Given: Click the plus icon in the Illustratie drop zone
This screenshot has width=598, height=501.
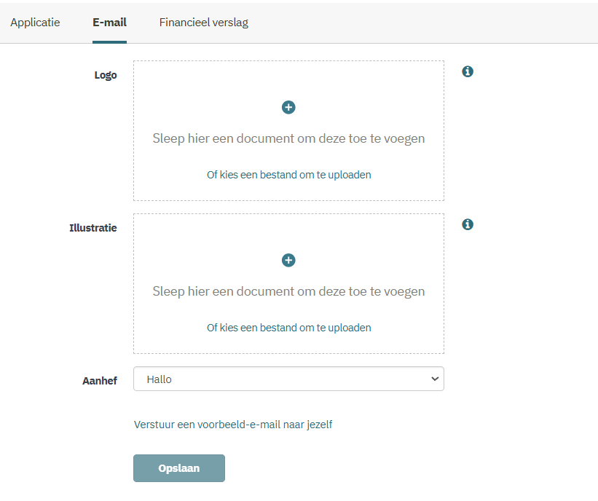Looking at the screenshot, I should (x=288, y=261).
